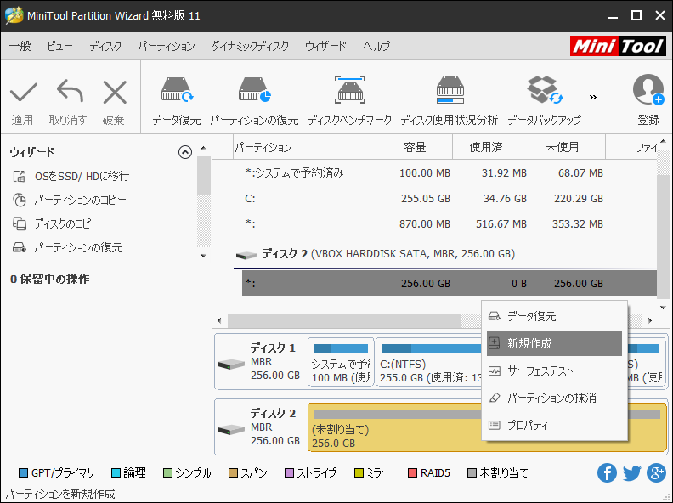The image size is (673, 503).
Task: Click the 未割り当て gray legend swatch
Action: [472, 473]
